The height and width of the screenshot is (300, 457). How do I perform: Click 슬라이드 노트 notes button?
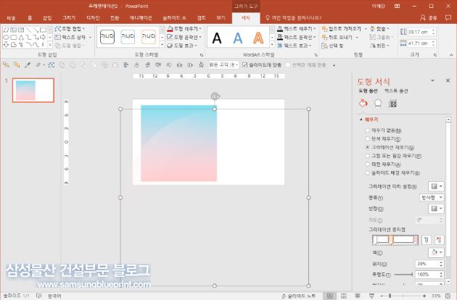[x=299, y=296]
